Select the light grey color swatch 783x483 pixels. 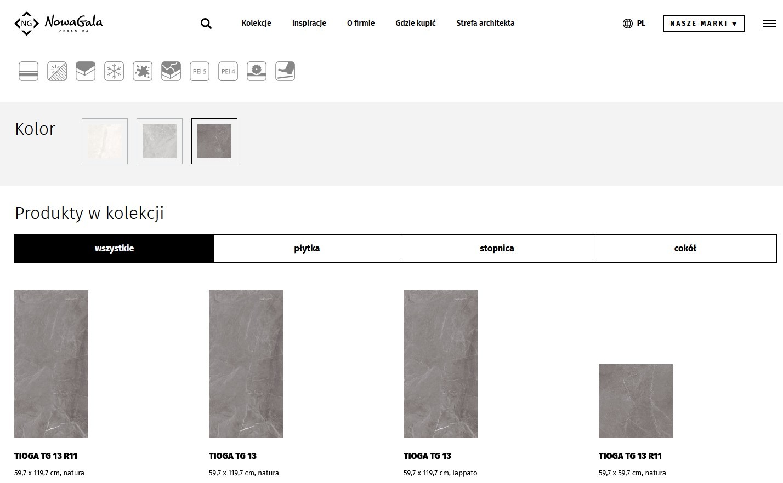(160, 141)
